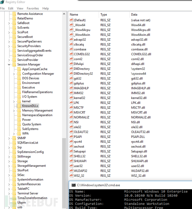192x209 pixels.
Task: Open the Help menu
Action: [46, 8]
